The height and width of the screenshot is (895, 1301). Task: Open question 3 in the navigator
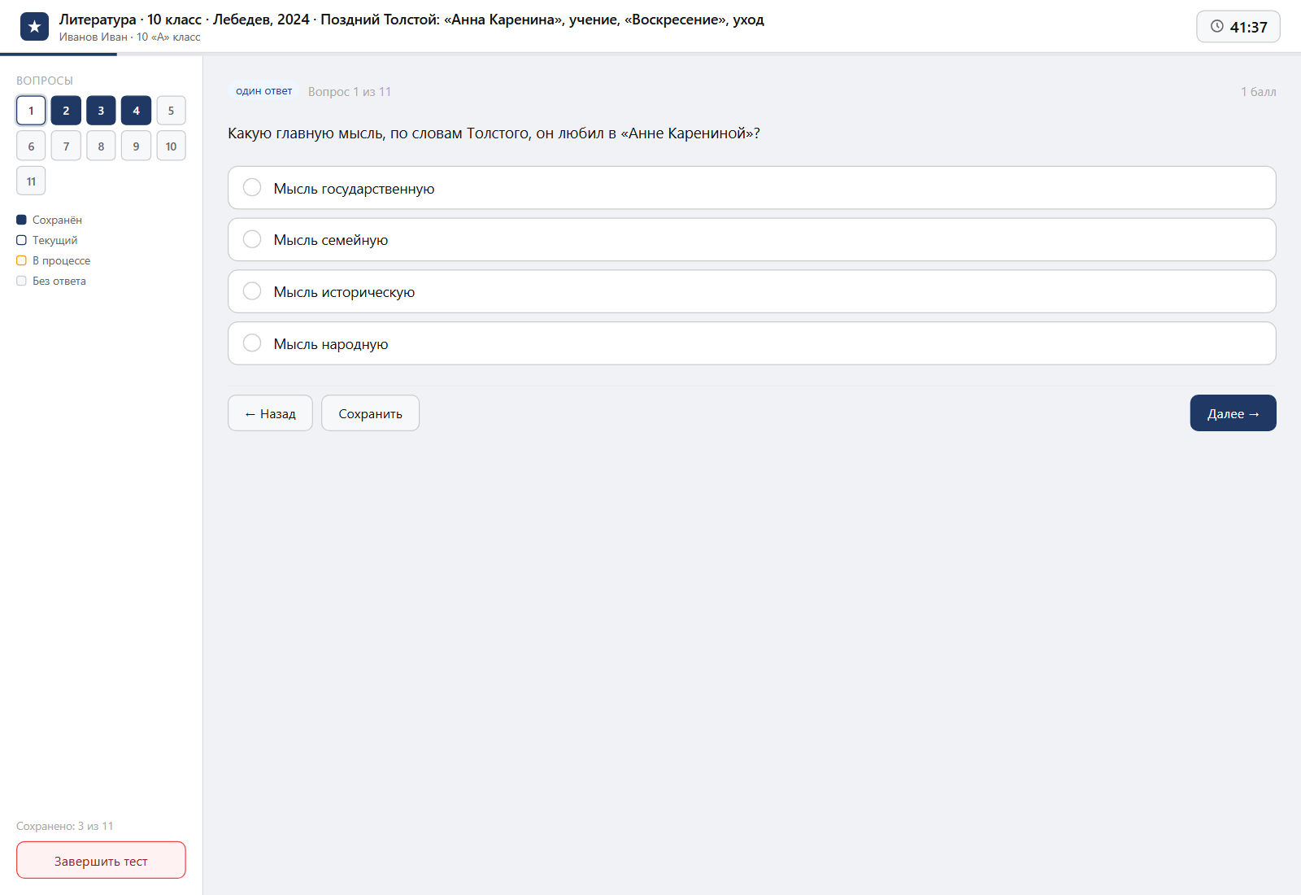(x=101, y=111)
